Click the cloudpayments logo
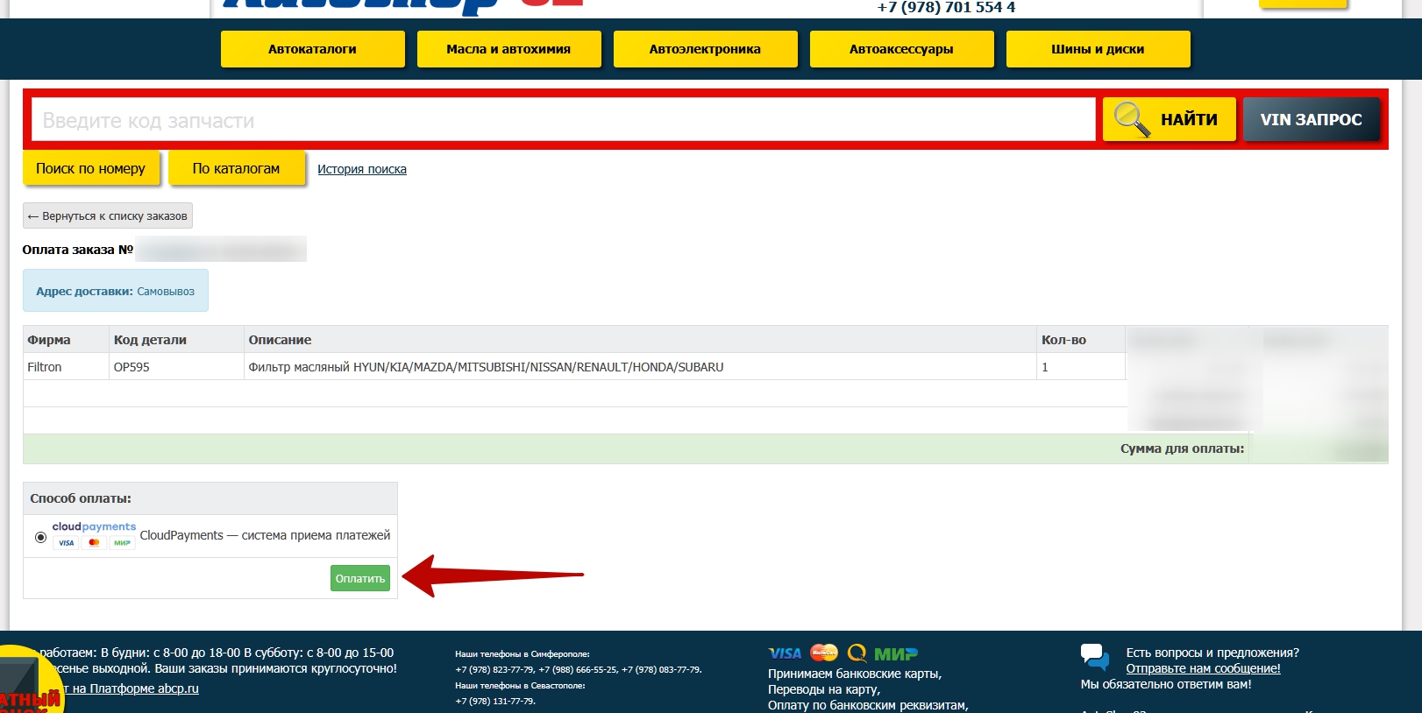The width and height of the screenshot is (1422, 713). coord(94,526)
